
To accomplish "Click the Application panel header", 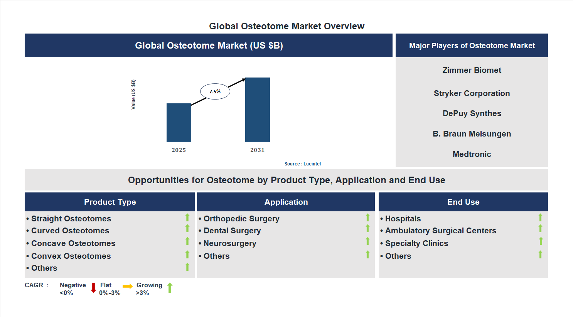I will [286, 202].
